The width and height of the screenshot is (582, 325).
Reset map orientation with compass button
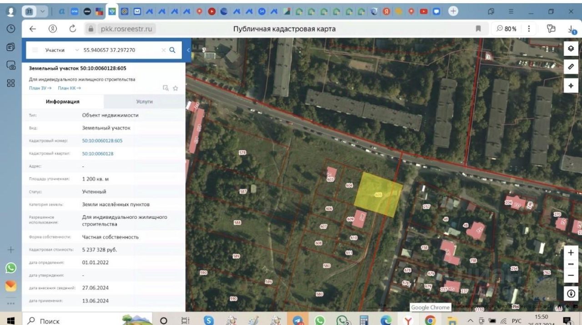tap(571, 294)
